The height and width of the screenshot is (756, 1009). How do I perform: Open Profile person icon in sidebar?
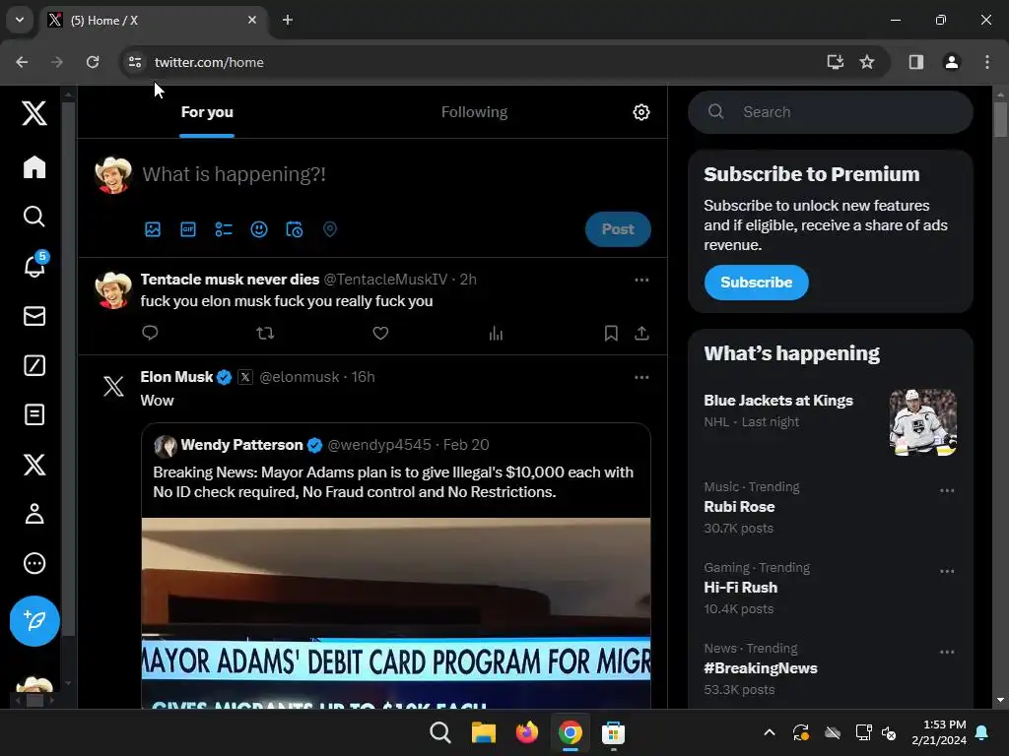[34, 514]
